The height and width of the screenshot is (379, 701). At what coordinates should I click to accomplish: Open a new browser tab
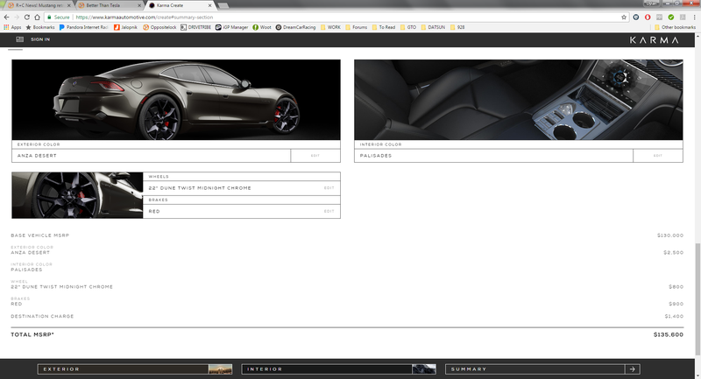pyautogui.click(x=223, y=5)
